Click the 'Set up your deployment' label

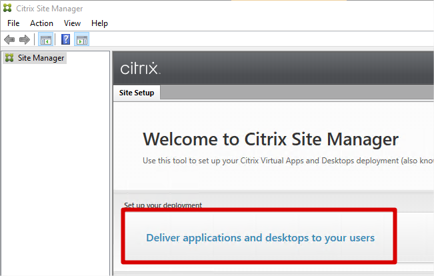coord(163,205)
